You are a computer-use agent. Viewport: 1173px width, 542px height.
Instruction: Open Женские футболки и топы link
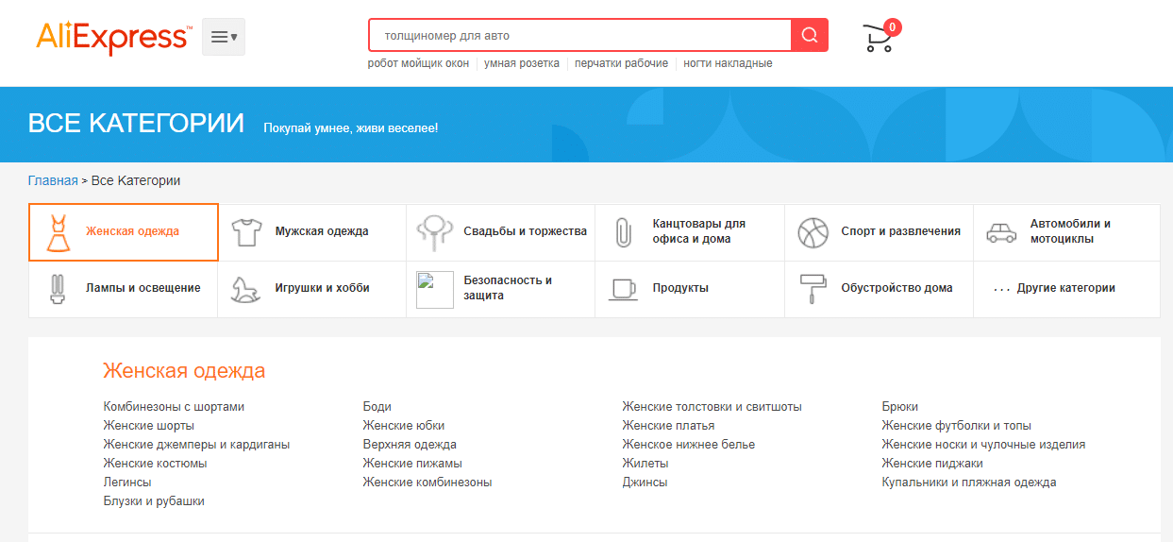tap(957, 426)
